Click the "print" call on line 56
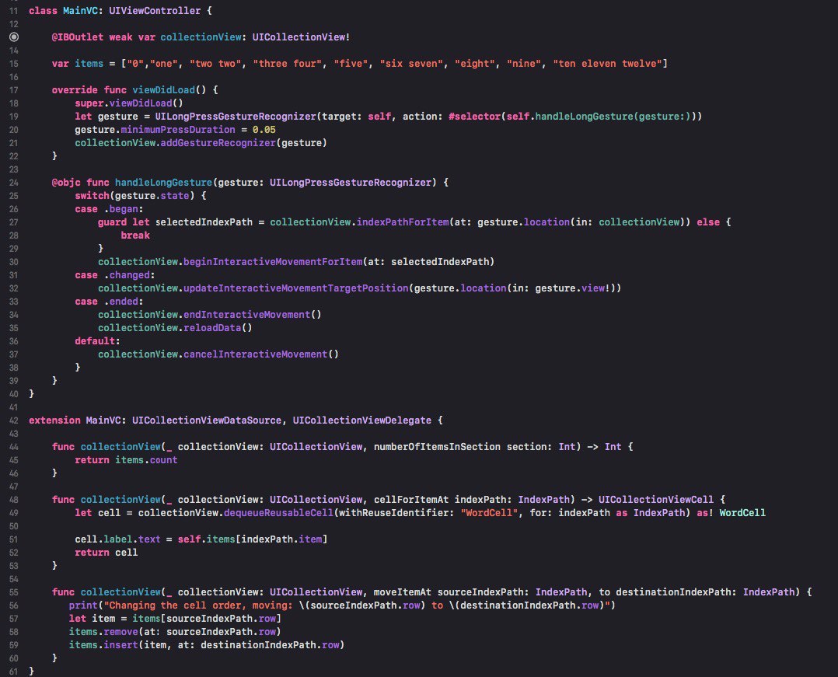838x677 pixels. [83, 605]
